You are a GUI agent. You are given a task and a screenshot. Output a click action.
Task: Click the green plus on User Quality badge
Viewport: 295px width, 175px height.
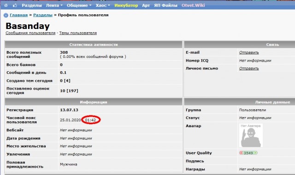pos(255,153)
